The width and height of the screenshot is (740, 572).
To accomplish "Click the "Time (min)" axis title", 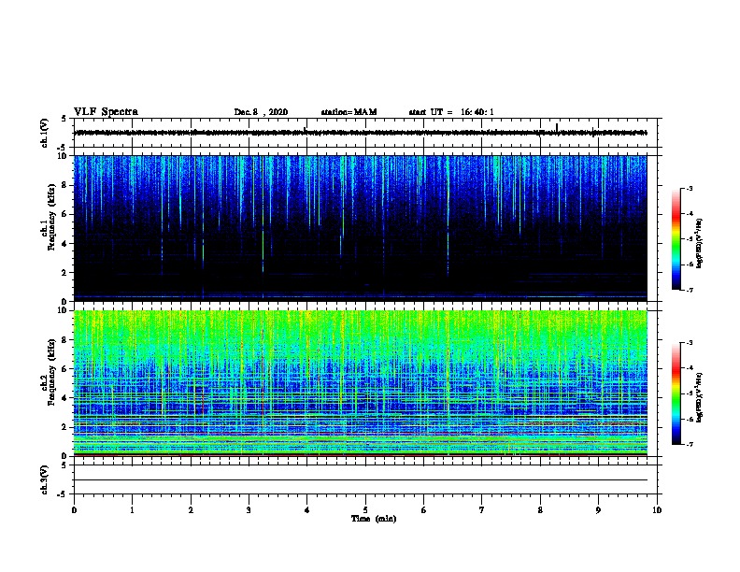I will click(x=374, y=519).
